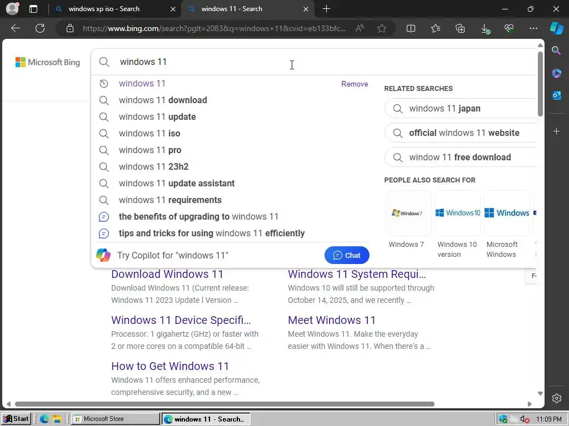Select suggestion windows 11 download
This screenshot has width=569, height=426.
pos(163,100)
